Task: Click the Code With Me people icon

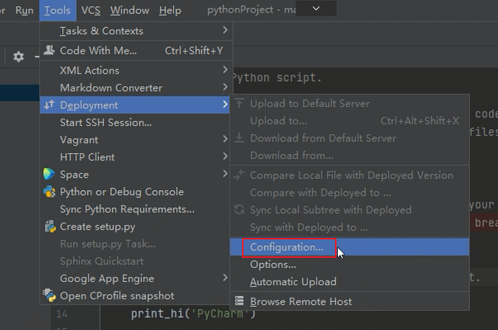Action: click(49, 50)
